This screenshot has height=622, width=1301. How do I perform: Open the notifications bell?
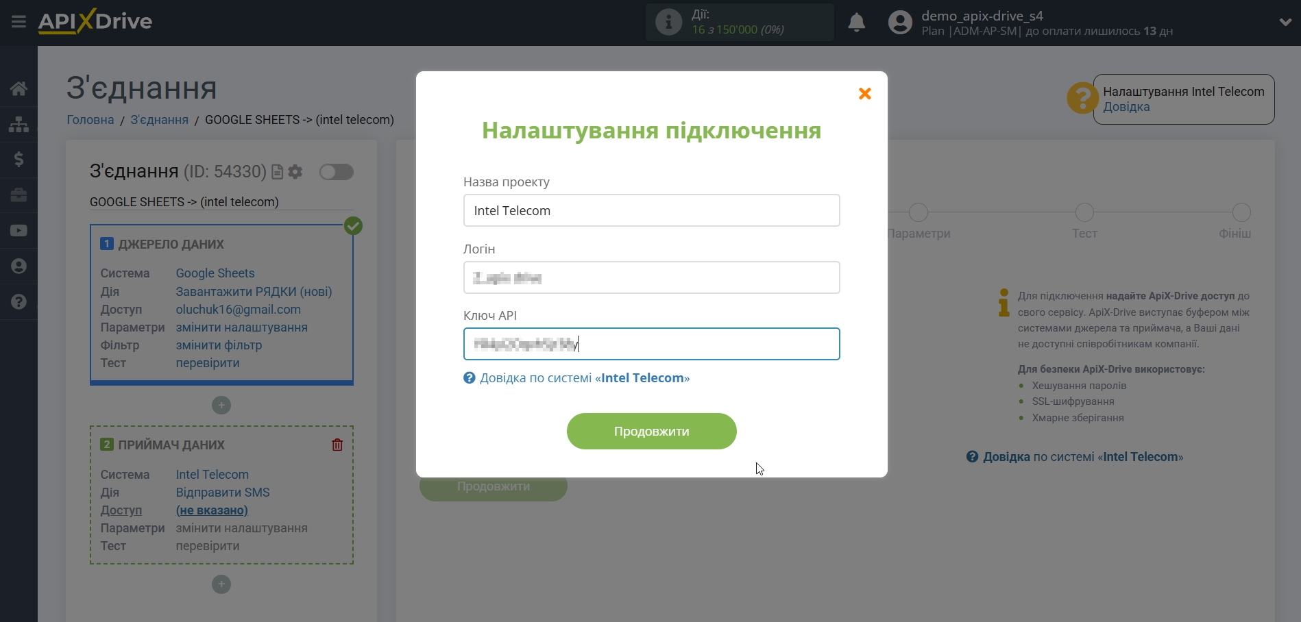coord(856,23)
